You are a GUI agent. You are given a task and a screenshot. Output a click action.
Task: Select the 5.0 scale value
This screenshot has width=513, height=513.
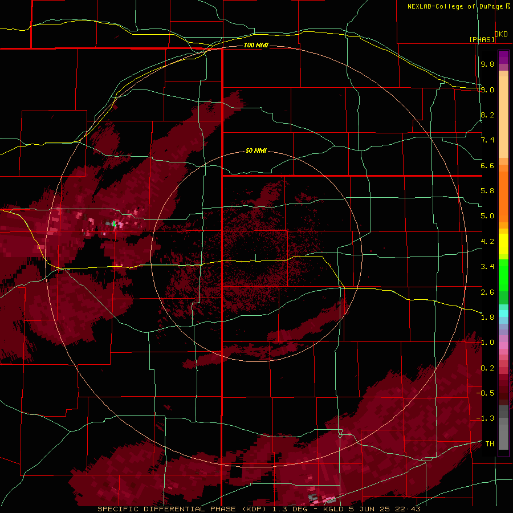(487, 216)
